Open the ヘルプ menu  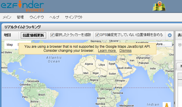54,17
